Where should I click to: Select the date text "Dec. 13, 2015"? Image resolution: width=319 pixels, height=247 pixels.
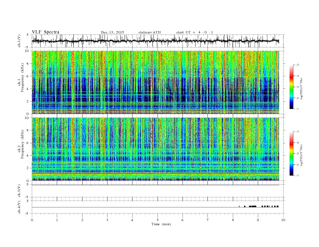point(112,32)
